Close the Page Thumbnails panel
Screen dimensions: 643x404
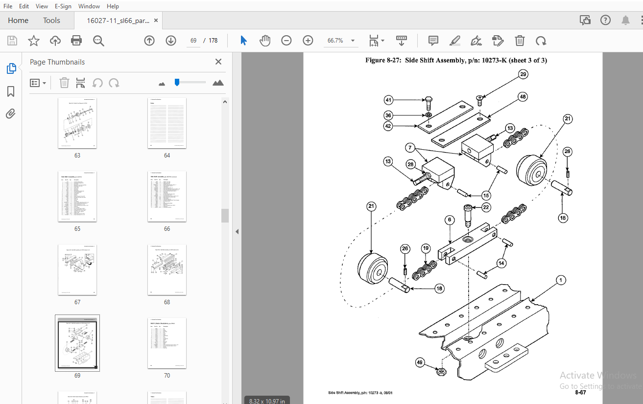[x=218, y=62]
